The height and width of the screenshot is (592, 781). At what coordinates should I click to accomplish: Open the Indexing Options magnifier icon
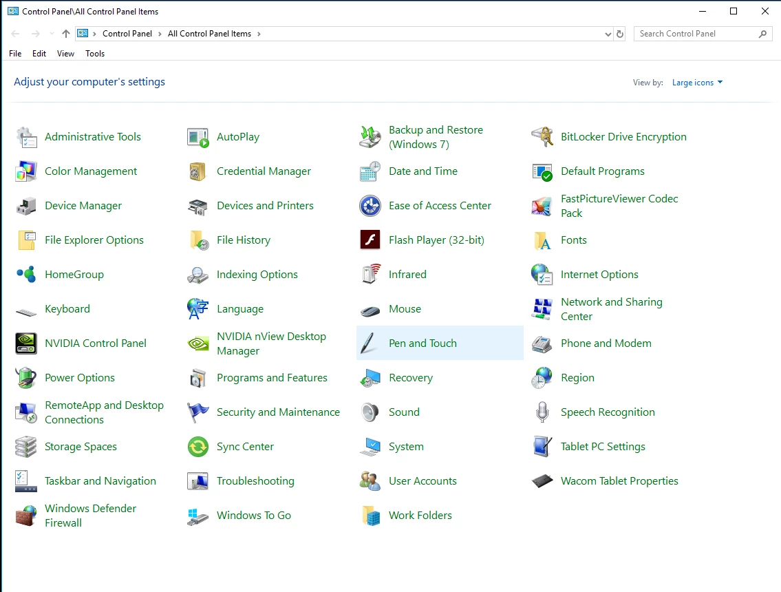(197, 275)
